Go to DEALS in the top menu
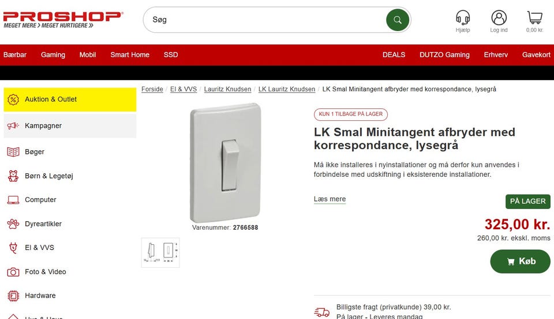The width and height of the screenshot is (554, 319). coord(394,55)
